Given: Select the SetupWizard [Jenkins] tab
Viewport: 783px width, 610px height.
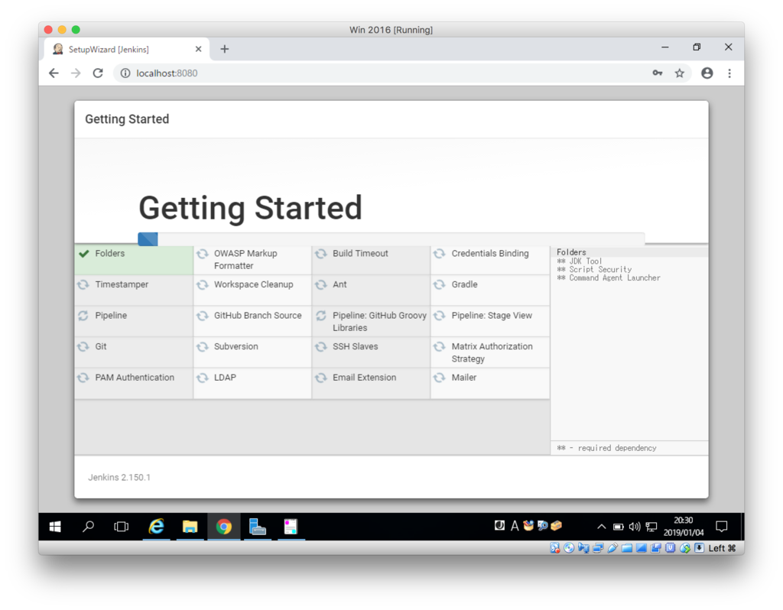Looking at the screenshot, I should (x=126, y=49).
